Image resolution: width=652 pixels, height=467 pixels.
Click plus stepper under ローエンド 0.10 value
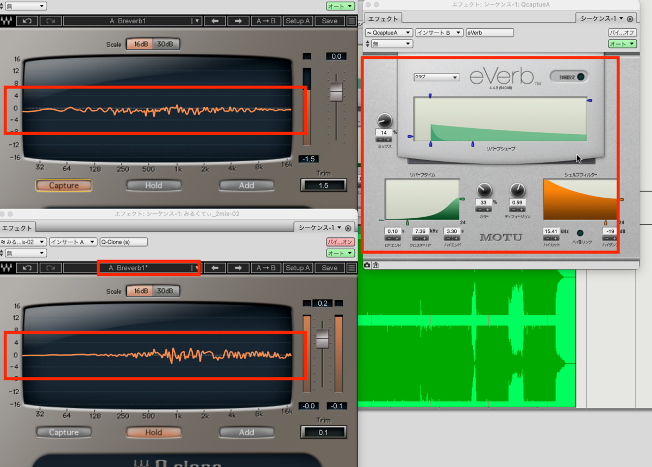click(397, 238)
